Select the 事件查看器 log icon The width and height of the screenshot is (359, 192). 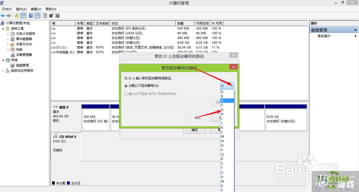(13, 39)
